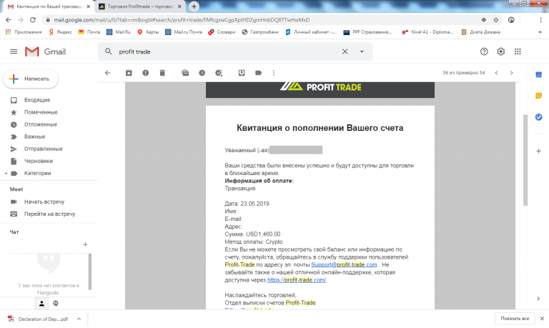Image resolution: width=549 pixels, height=328 pixels.
Task: Move email to another folder
Action: click(x=242, y=73)
